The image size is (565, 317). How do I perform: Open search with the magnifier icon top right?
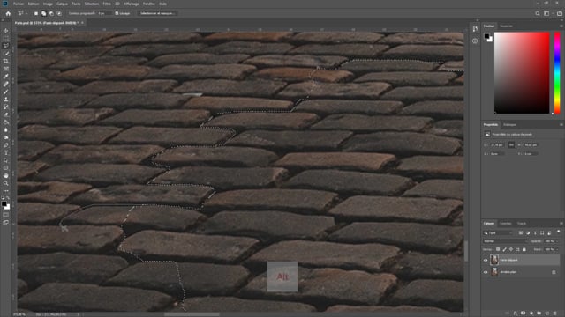[x=538, y=13]
